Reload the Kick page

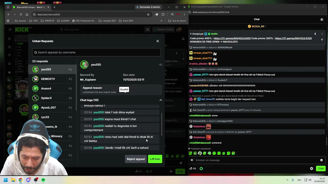21,15
